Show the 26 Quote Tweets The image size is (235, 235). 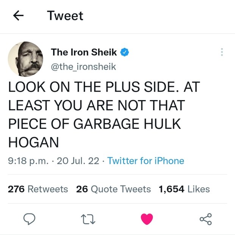point(113,189)
